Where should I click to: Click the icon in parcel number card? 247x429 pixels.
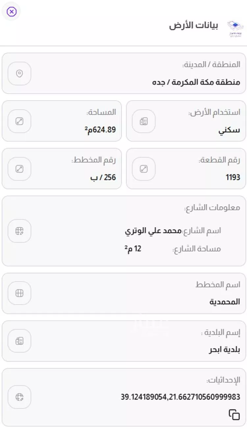coord(144,169)
